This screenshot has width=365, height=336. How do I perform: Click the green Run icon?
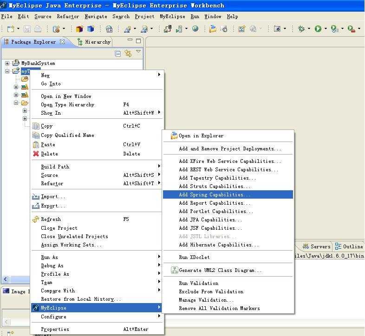click(318, 29)
